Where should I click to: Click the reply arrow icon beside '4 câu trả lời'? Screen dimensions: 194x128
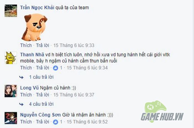(x=21, y=104)
